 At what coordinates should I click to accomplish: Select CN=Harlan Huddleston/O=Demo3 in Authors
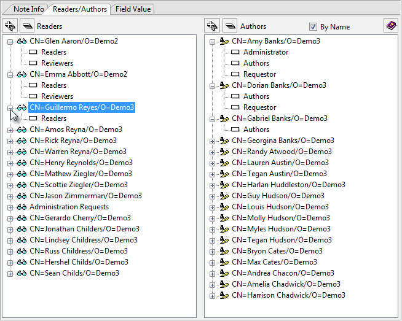tap(288, 185)
